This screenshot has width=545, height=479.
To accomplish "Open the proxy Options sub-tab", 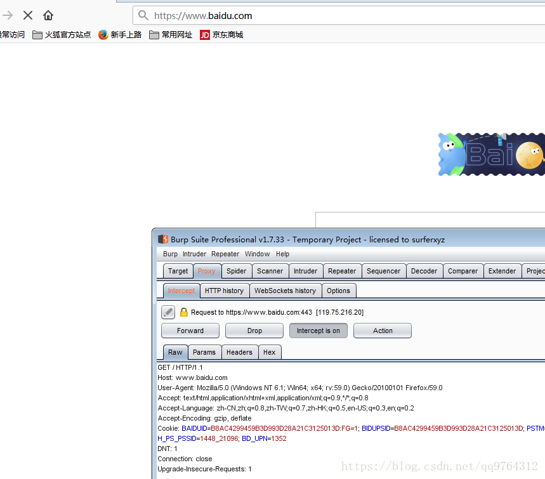I will [x=339, y=291].
